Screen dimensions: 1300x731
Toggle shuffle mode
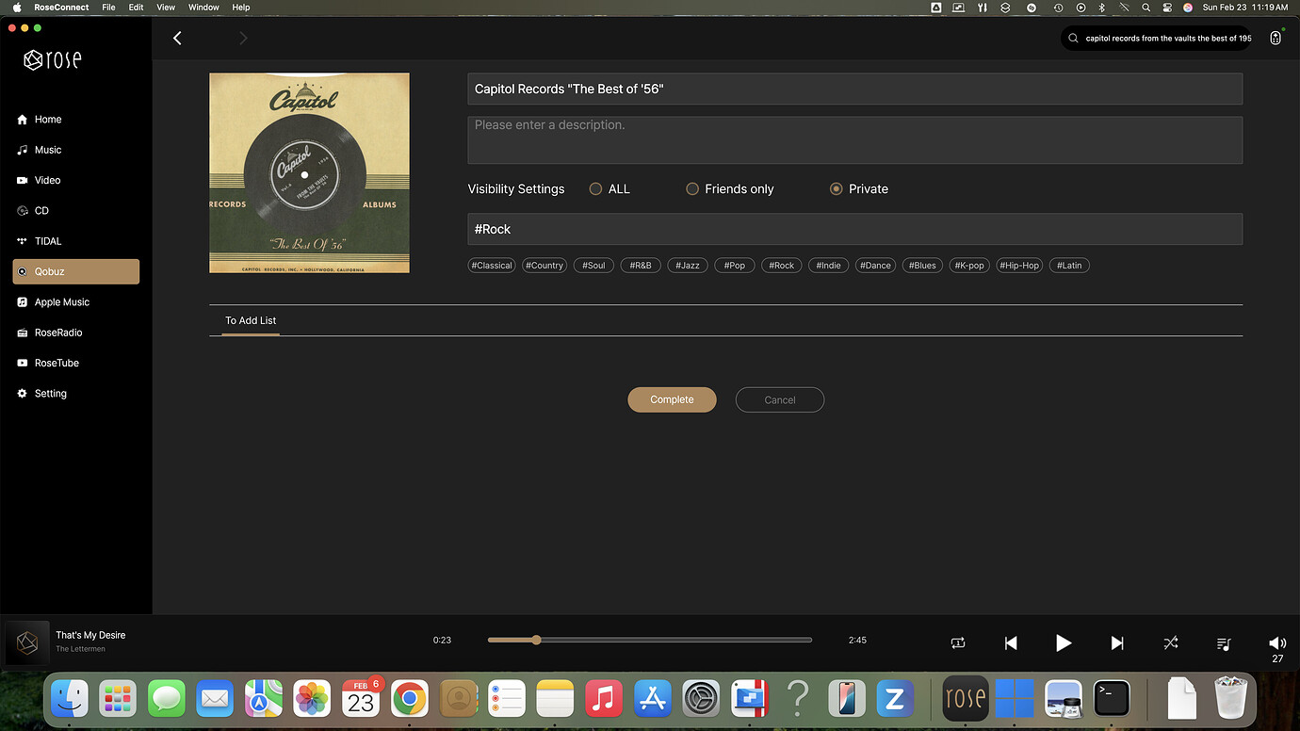point(1170,643)
